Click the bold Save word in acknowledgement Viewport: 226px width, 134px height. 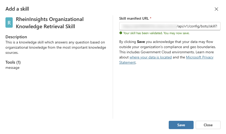pos(141,42)
